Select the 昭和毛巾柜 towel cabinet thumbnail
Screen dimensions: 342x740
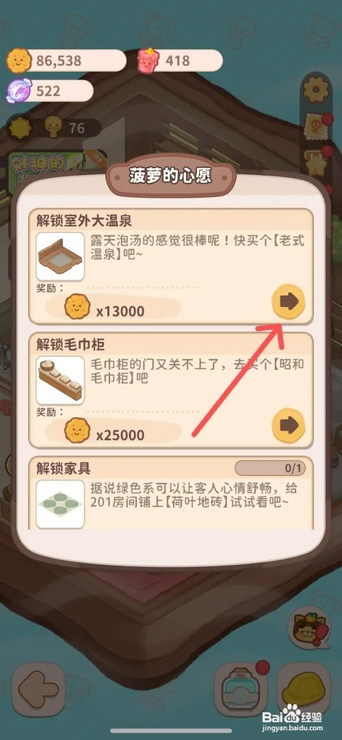(60, 380)
